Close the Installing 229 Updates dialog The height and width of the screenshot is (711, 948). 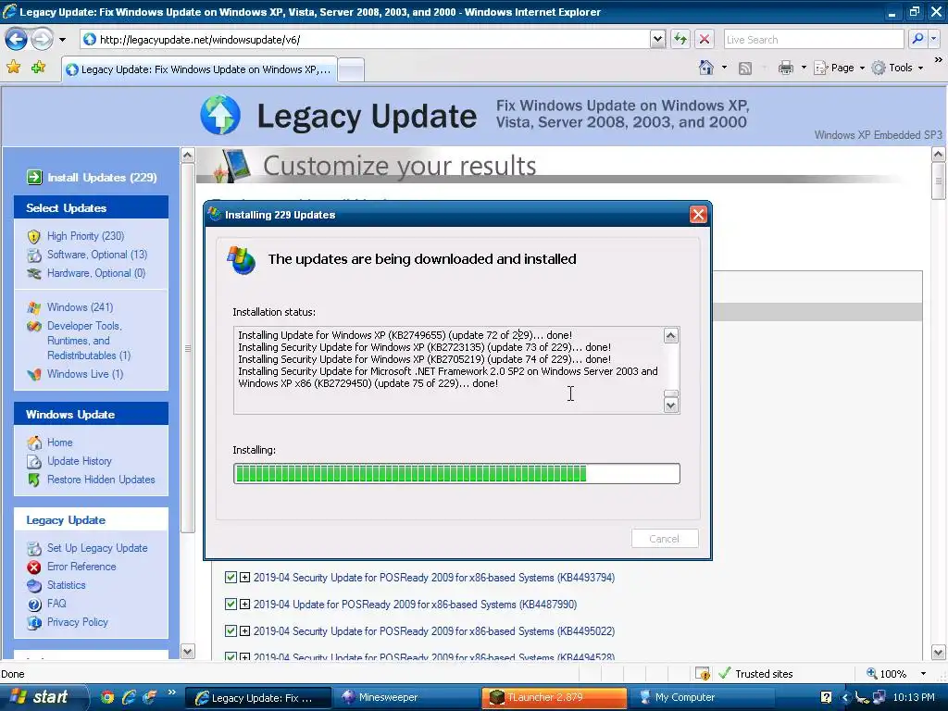[698, 215]
